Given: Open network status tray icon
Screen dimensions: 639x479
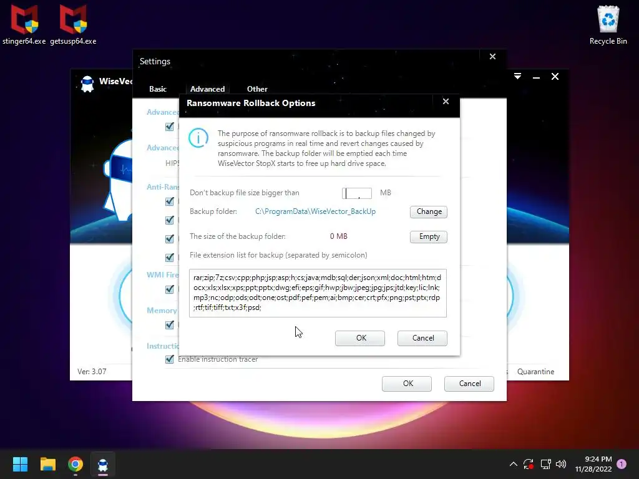Looking at the screenshot, I should click(545, 464).
